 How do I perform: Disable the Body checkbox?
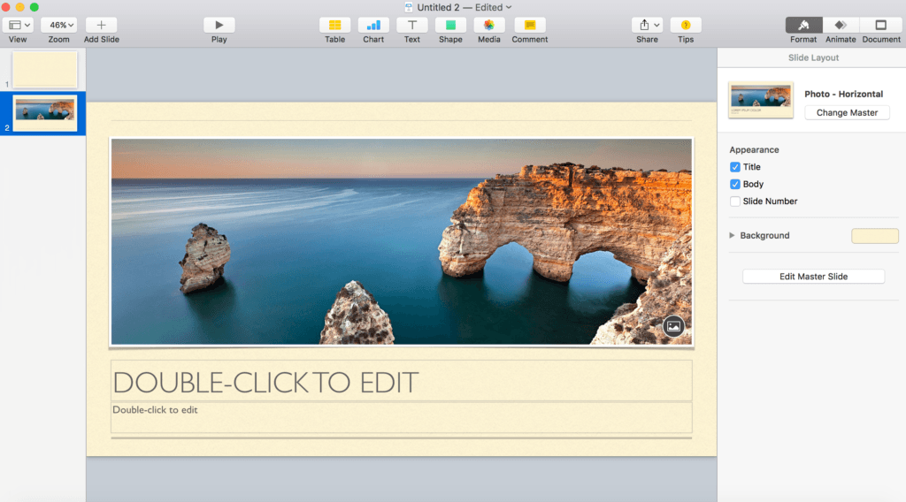[x=735, y=185]
